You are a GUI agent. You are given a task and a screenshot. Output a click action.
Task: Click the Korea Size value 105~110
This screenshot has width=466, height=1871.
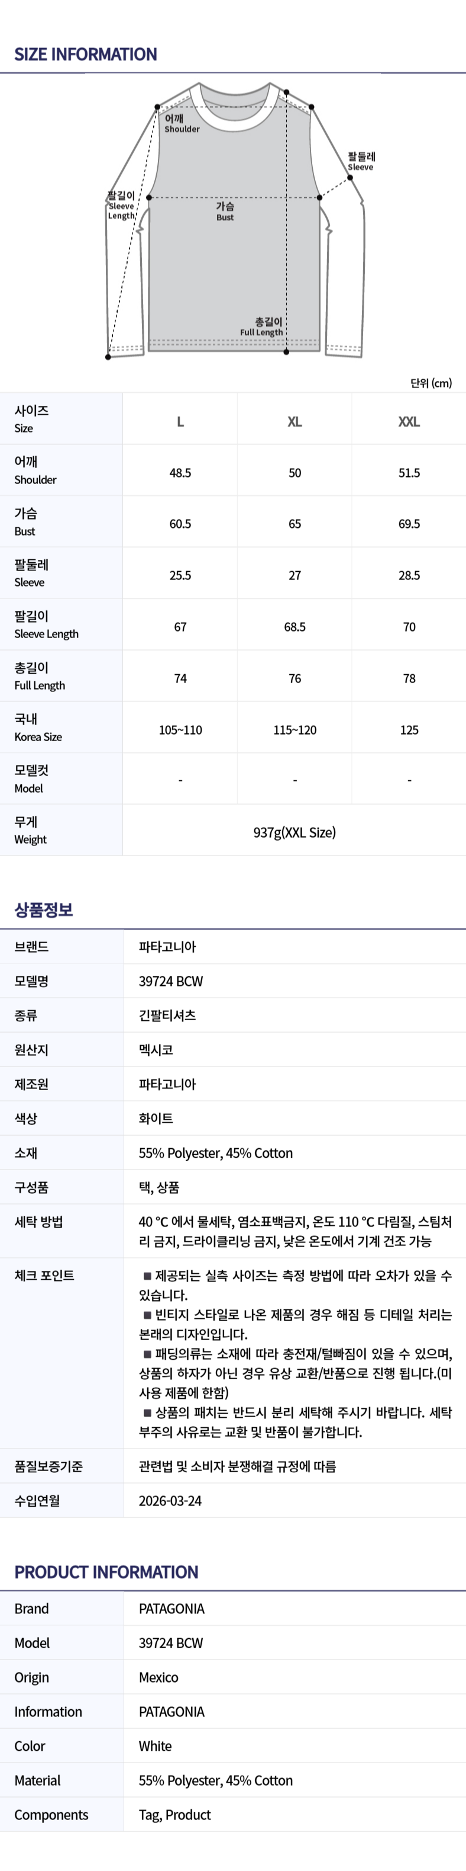(180, 730)
